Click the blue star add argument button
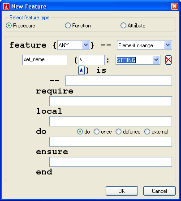This screenshot has width=181, height=201. [x=82, y=70]
